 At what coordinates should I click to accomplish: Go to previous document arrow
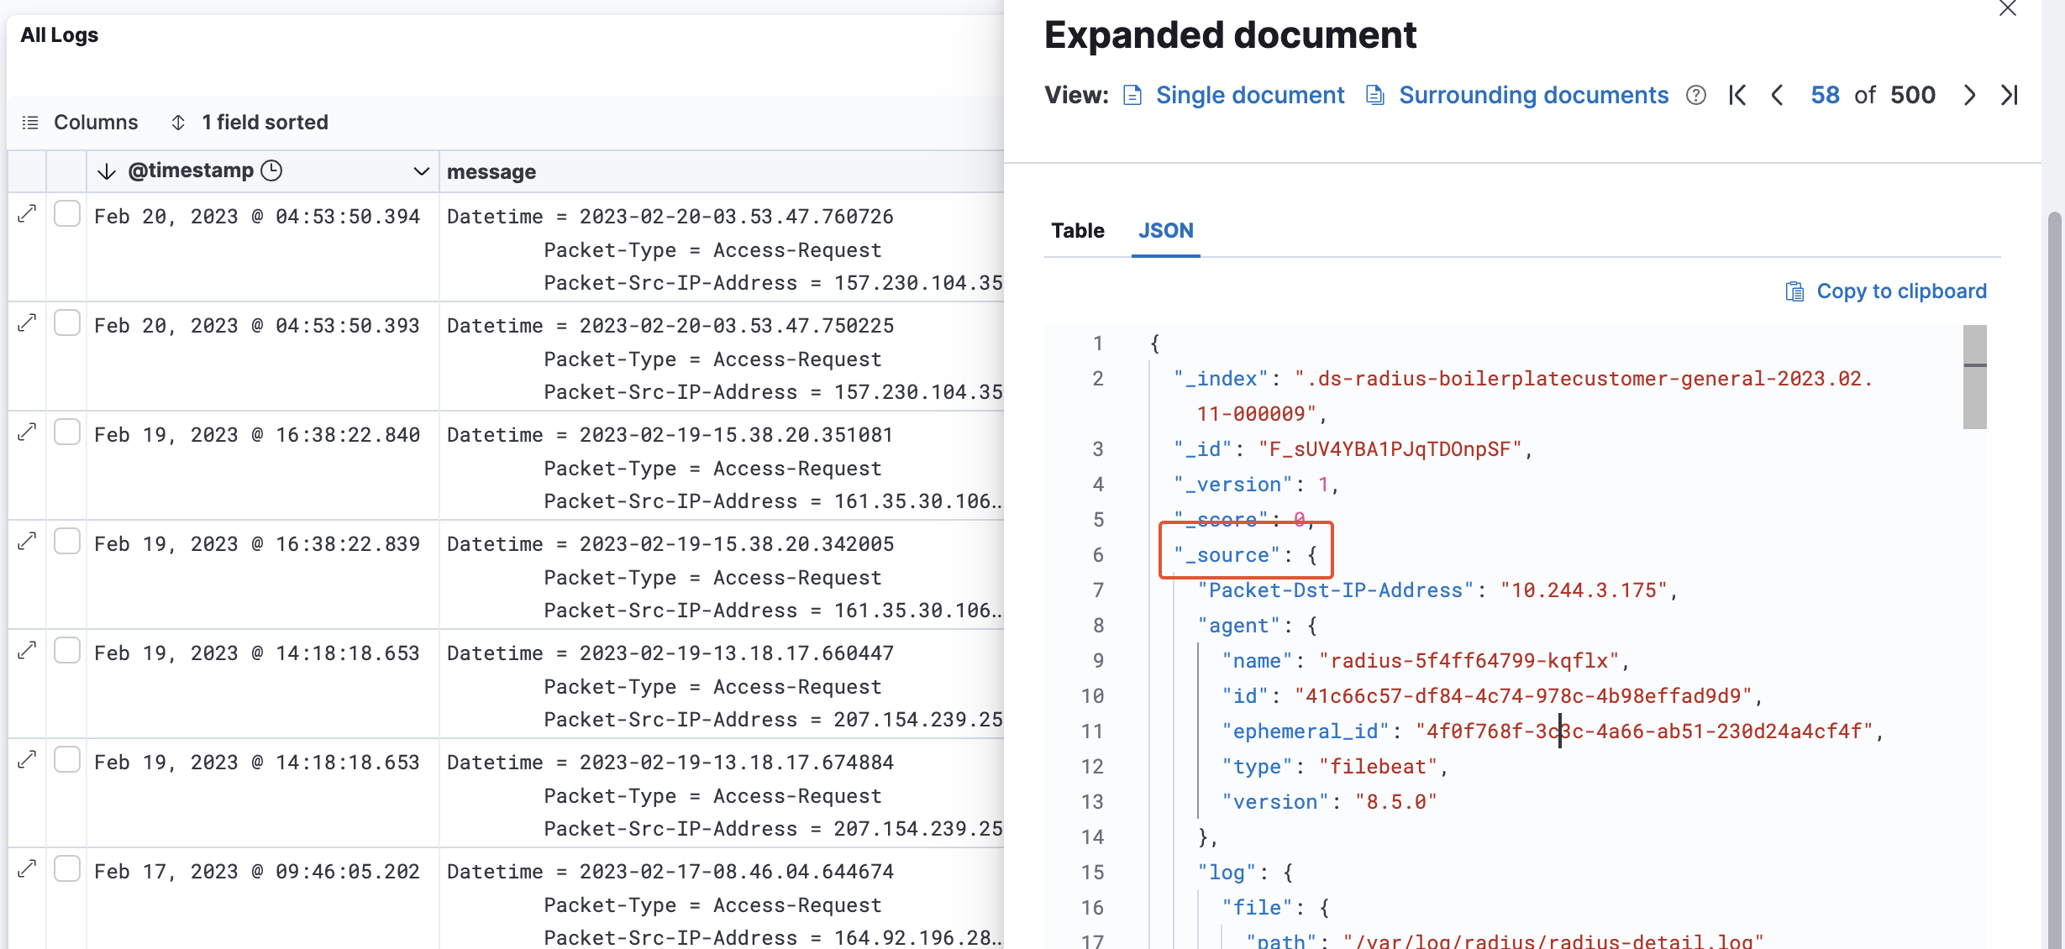pyautogui.click(x=1777, y=96)
